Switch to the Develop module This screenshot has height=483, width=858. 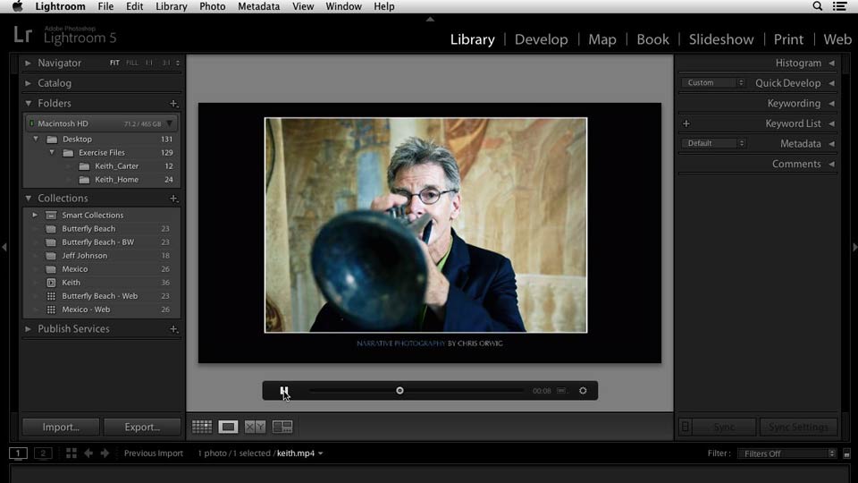coord(542,39)
